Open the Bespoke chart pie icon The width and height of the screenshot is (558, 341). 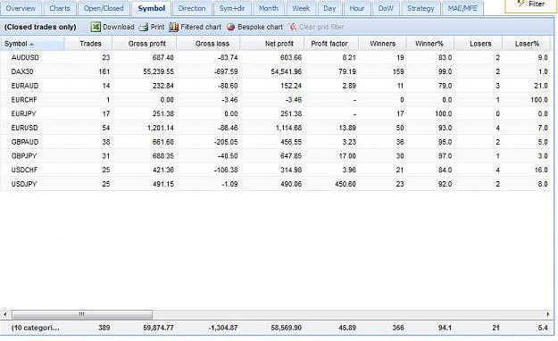coord(230,27)
